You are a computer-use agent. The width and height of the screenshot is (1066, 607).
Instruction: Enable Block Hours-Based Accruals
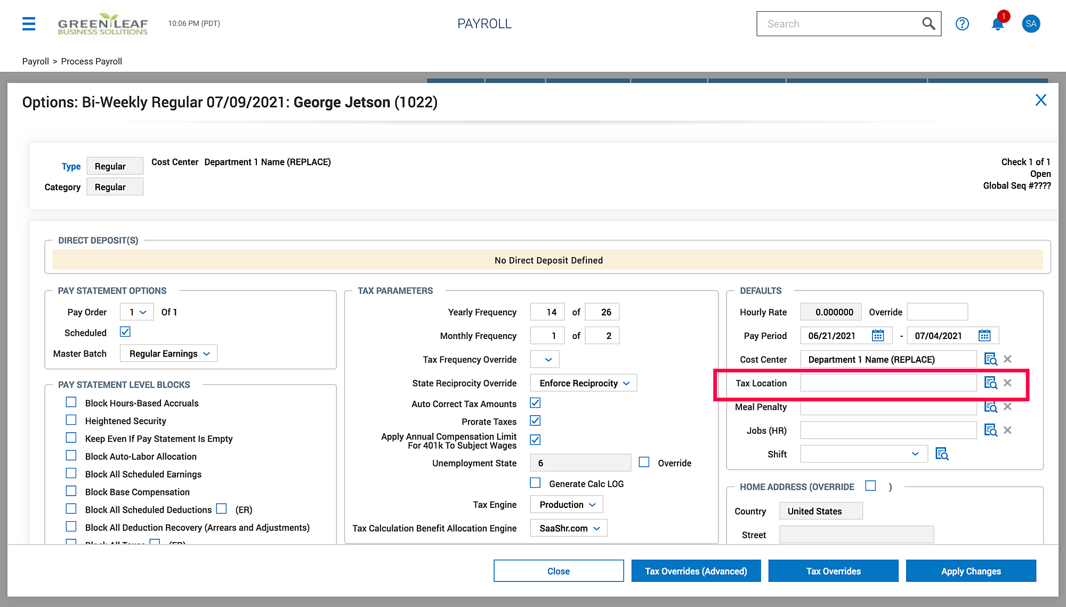click(71, 402)
